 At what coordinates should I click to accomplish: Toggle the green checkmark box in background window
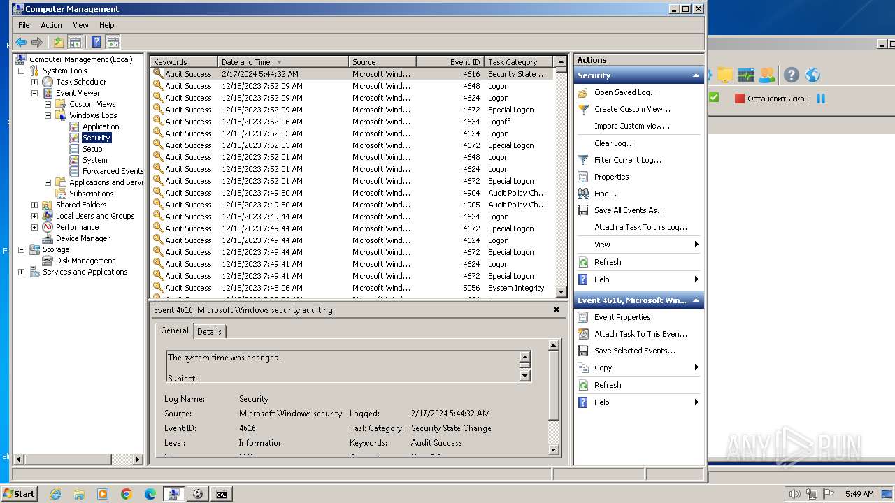714,98
